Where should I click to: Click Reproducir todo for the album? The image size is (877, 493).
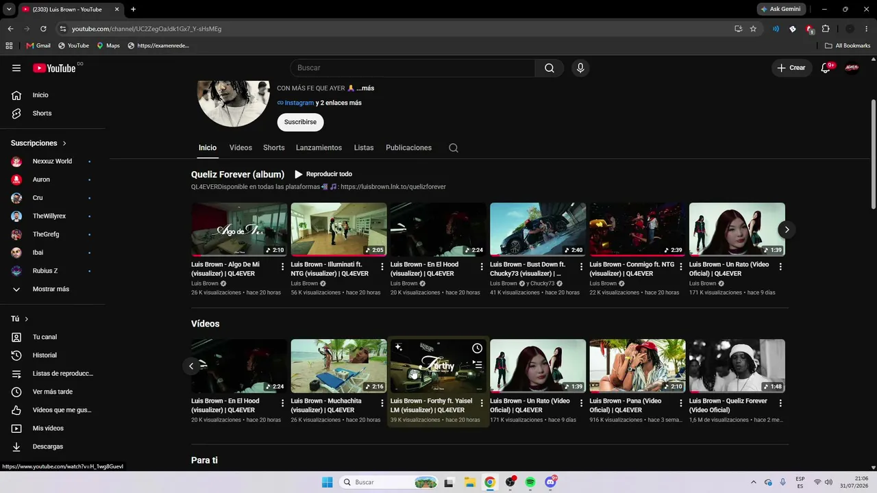pos(323,174)
